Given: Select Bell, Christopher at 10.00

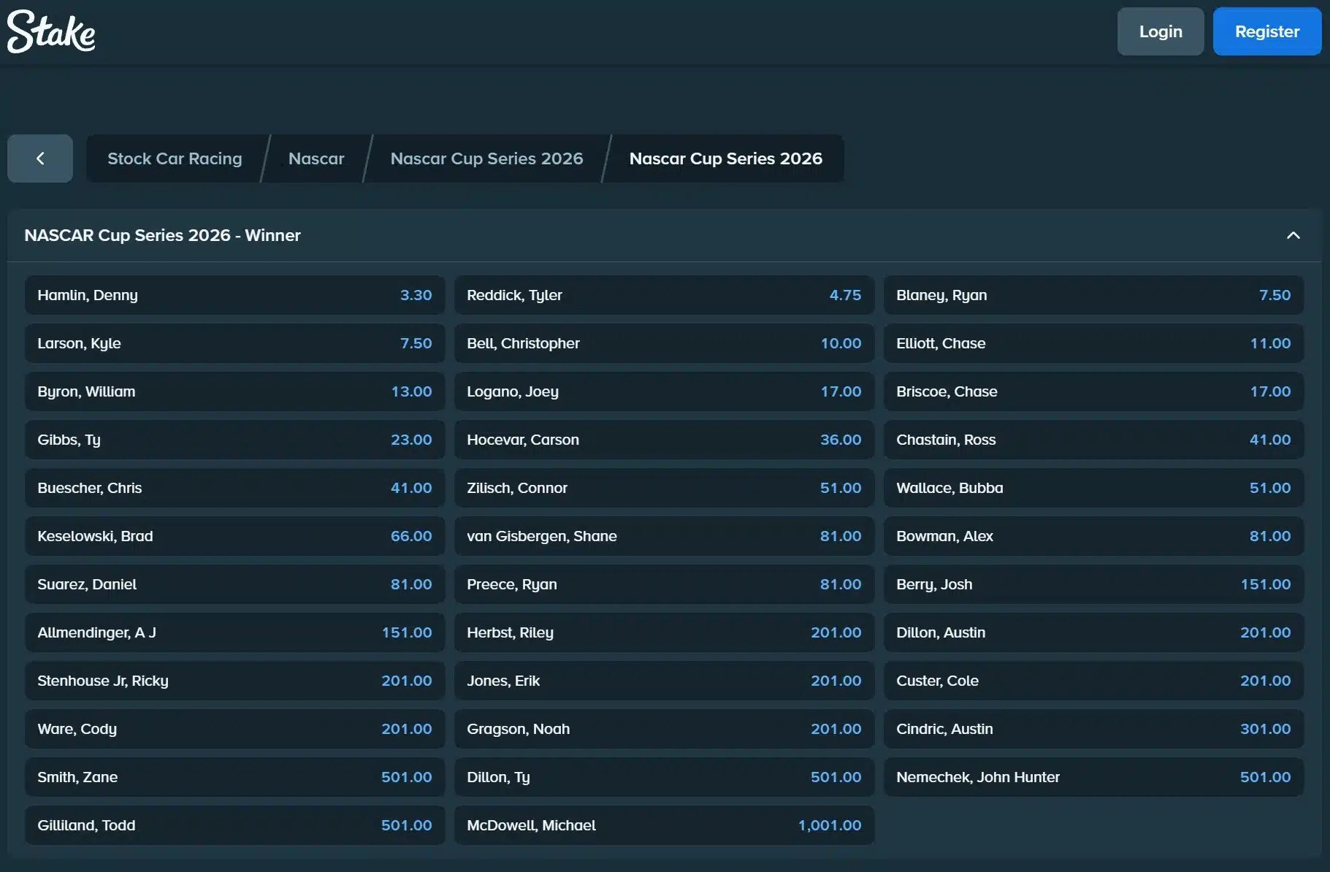Looking at the screenshot, I should 664,343.
